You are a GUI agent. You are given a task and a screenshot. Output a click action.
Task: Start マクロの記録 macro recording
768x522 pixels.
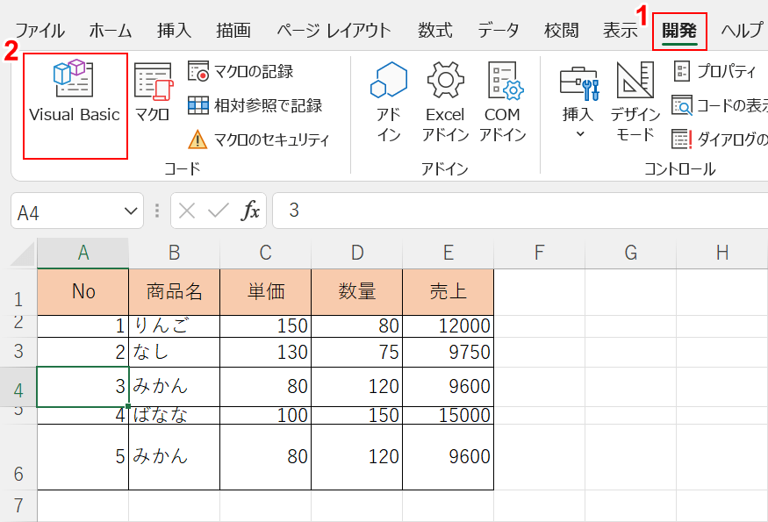coord(241,71)
